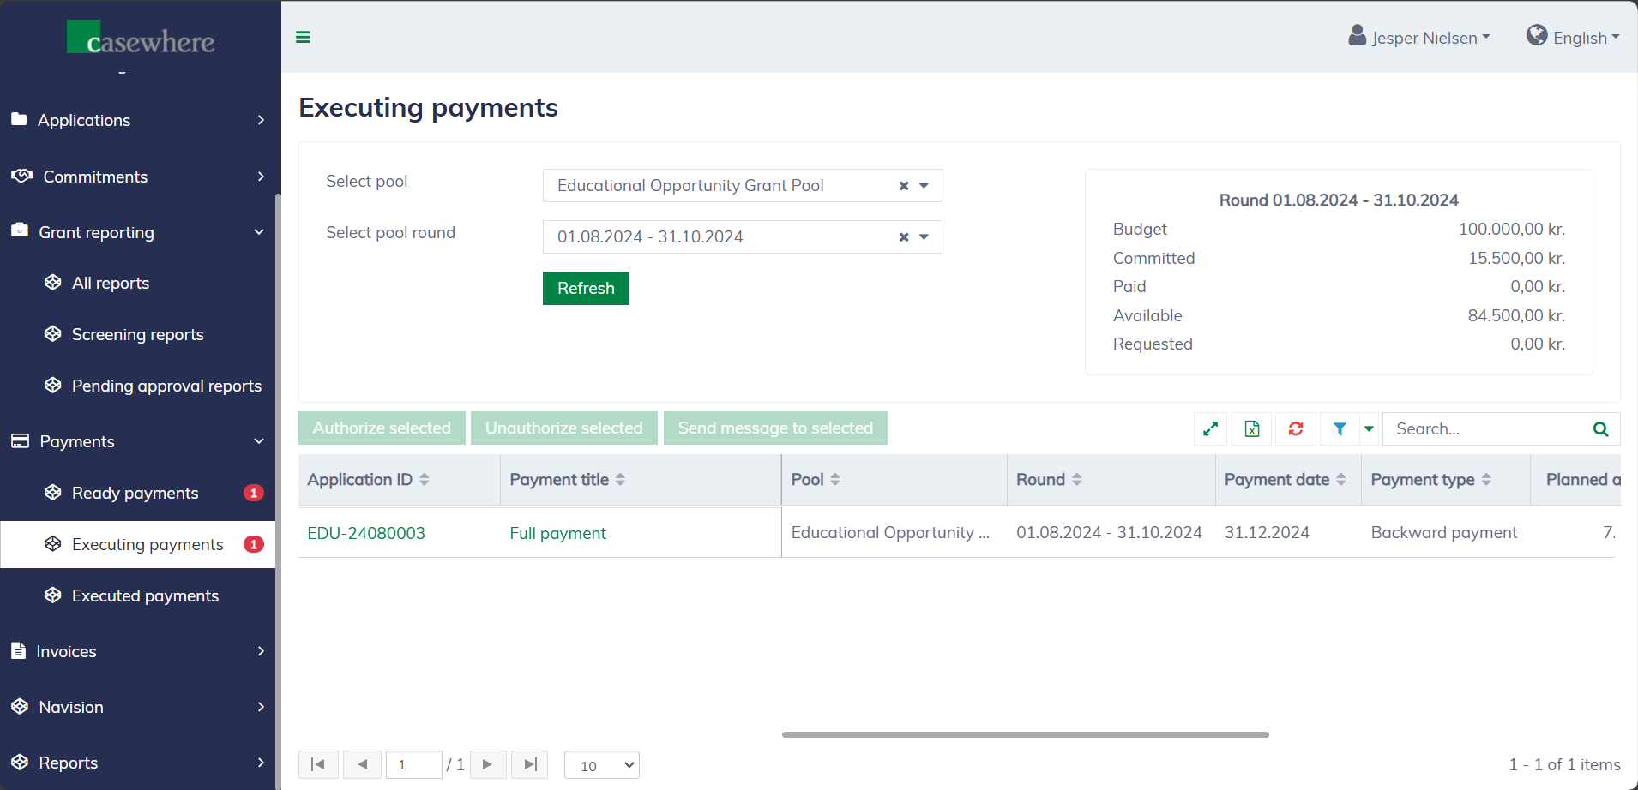Click the Search input field
Viewport: 1638px width, 790px height.
pyautogui.click(x=1486, y=428)
